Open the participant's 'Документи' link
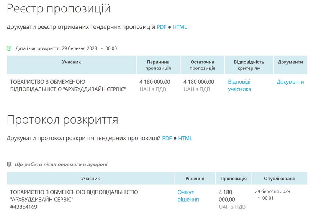The width and height of the screenshot is (311, 215). click(290, 82)
